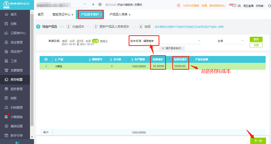
Task: Open 发票管理 invoice icon
Action: click(x=6, y=70)
